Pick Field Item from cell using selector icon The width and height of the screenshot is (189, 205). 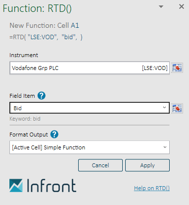pos(177,108)
